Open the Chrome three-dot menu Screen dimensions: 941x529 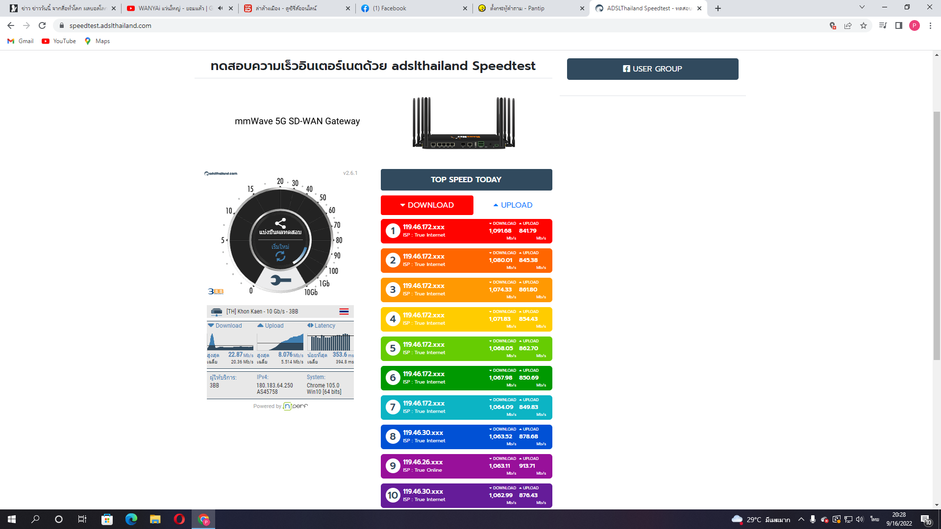tap(930, 25)
